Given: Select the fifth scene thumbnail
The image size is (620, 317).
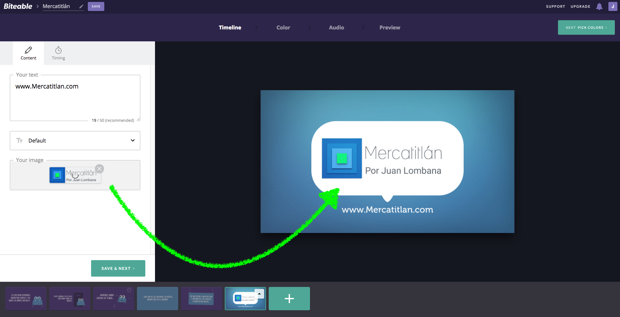Looking at the screenshot, I should pyautogui.click(x=201, y=299).
